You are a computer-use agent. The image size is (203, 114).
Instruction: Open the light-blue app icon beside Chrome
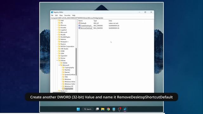[x=114, y=109]
